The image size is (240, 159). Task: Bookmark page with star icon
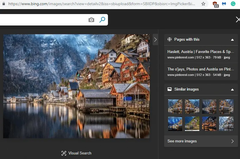tap(203, 4)
